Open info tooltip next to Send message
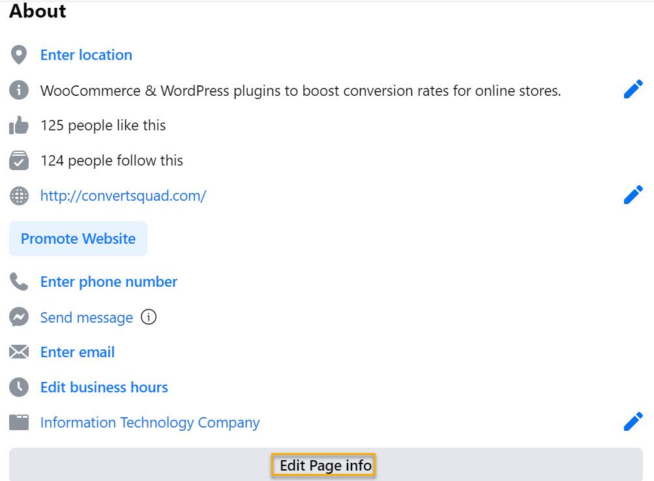Screen dimensions: 654x481 149,317
